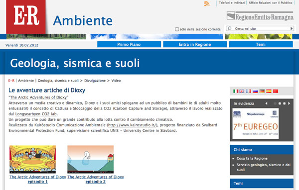Click the In evidenza label

pyautogui.click(x=244, y=103)
